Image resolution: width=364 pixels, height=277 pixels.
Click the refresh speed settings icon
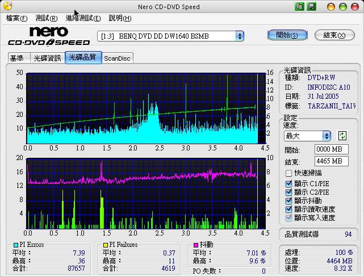[x=342, y=136]
